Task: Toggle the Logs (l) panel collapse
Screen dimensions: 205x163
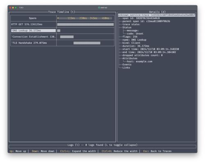Action: (x=102, y=145)
